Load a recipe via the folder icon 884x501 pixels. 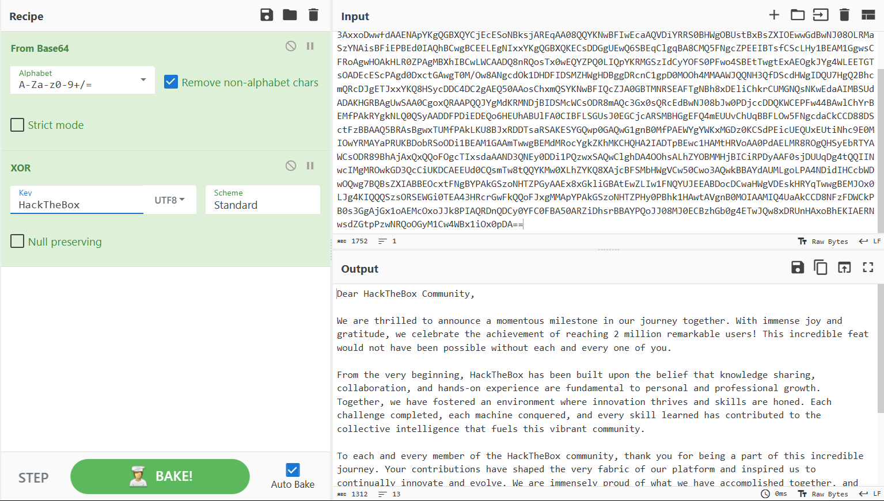click(290, 15)
